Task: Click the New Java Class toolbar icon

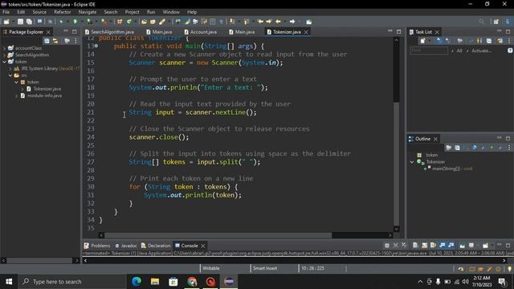Action: pyautogui.click(x=129, y=22)
